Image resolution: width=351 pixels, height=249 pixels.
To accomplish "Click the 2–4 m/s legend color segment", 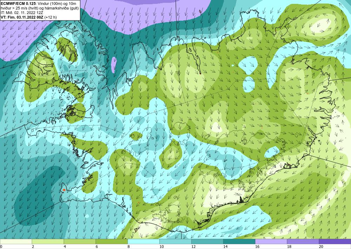I will (48, 242).
